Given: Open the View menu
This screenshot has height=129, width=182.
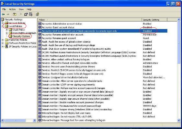Looking at the screenshot, I should point(21,9).
